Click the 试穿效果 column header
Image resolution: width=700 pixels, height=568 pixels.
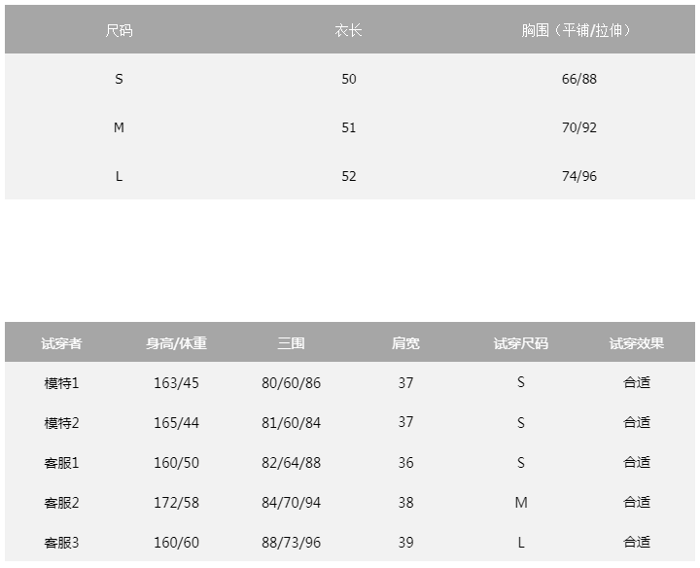[x=637, y=343]
